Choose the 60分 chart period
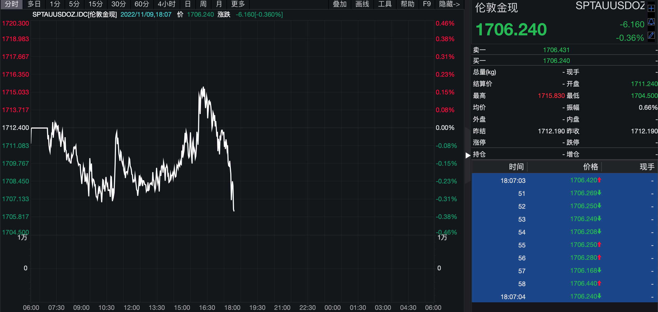The width and height of the screenshot is (658, 312). [141, 4]
